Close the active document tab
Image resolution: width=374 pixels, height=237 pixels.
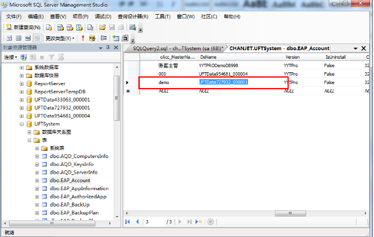coord(364,49)
